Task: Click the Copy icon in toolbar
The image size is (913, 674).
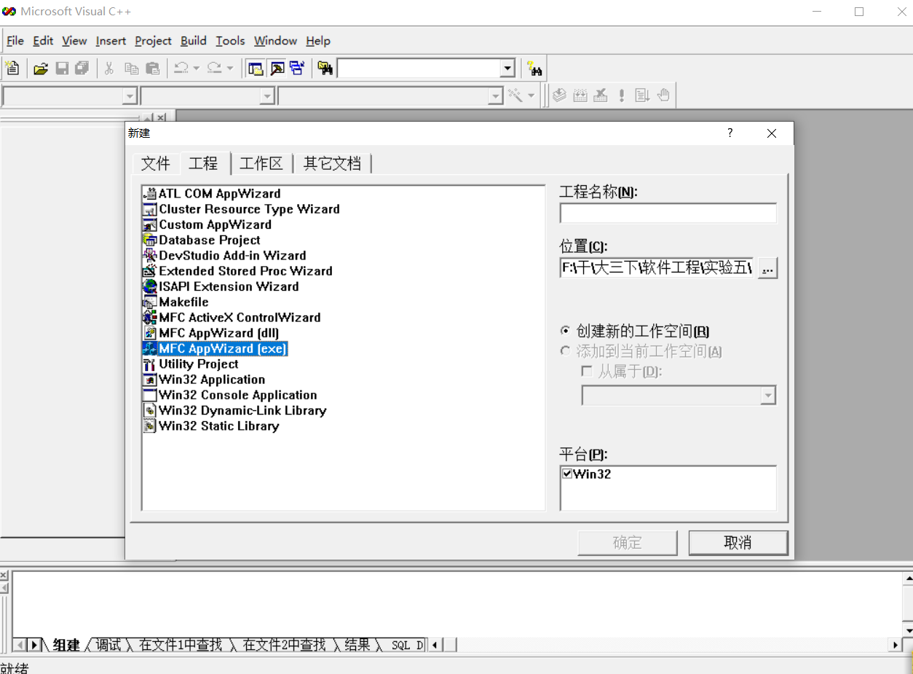Action: coord(131,68)
